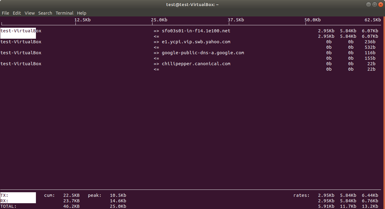Click the 6.44Kb TX rate

click(370, 195)
